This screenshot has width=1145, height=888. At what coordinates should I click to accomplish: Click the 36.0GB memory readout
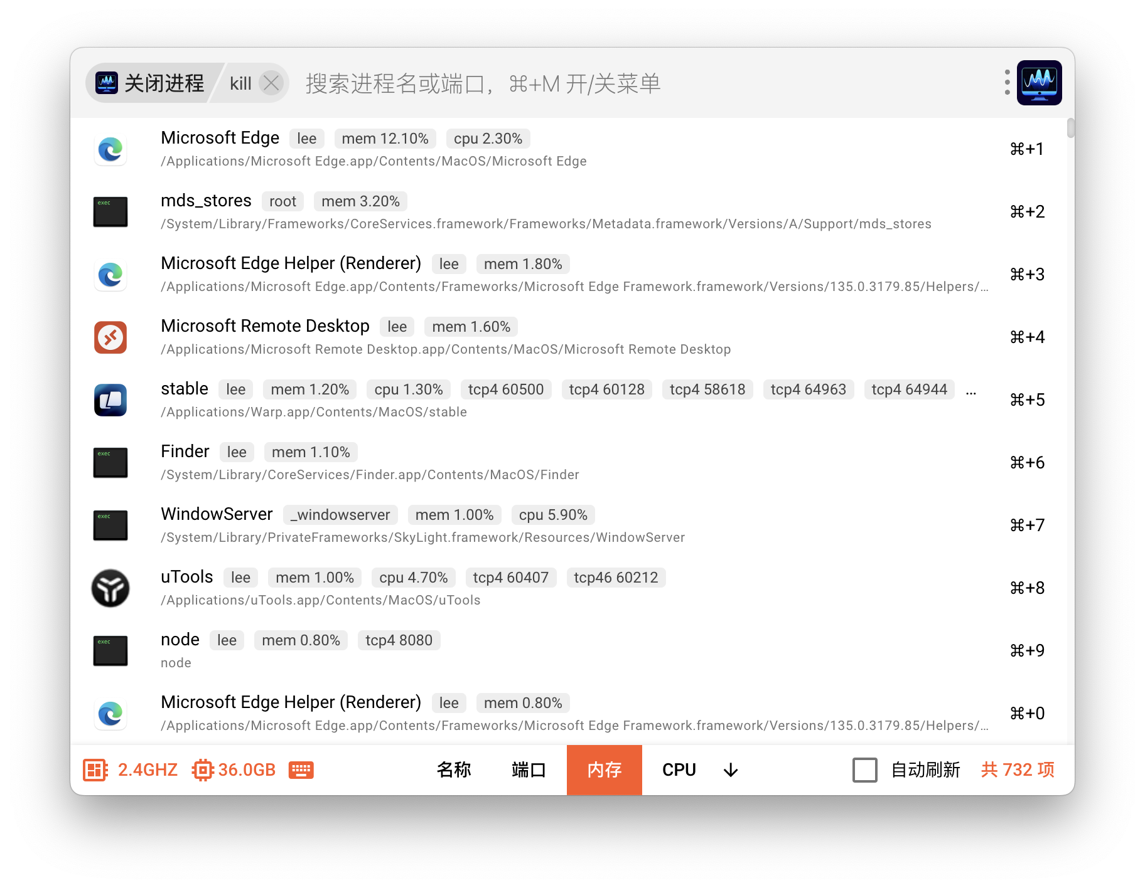click(x=247, y=769)
